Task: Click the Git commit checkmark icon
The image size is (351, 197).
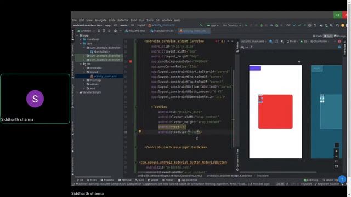Action: (x=299, y=26)
